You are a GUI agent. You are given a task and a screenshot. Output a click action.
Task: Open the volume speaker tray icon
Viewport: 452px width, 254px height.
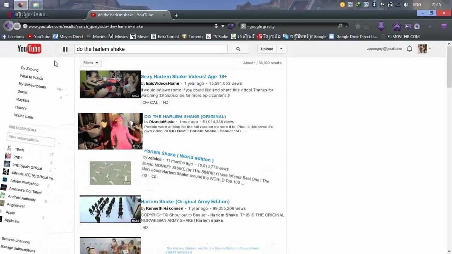(406, 5)
